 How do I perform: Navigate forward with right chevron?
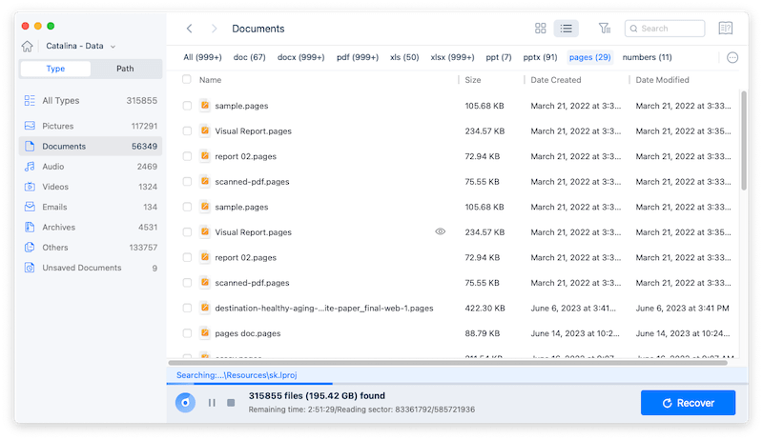click(x=214, y=29)
